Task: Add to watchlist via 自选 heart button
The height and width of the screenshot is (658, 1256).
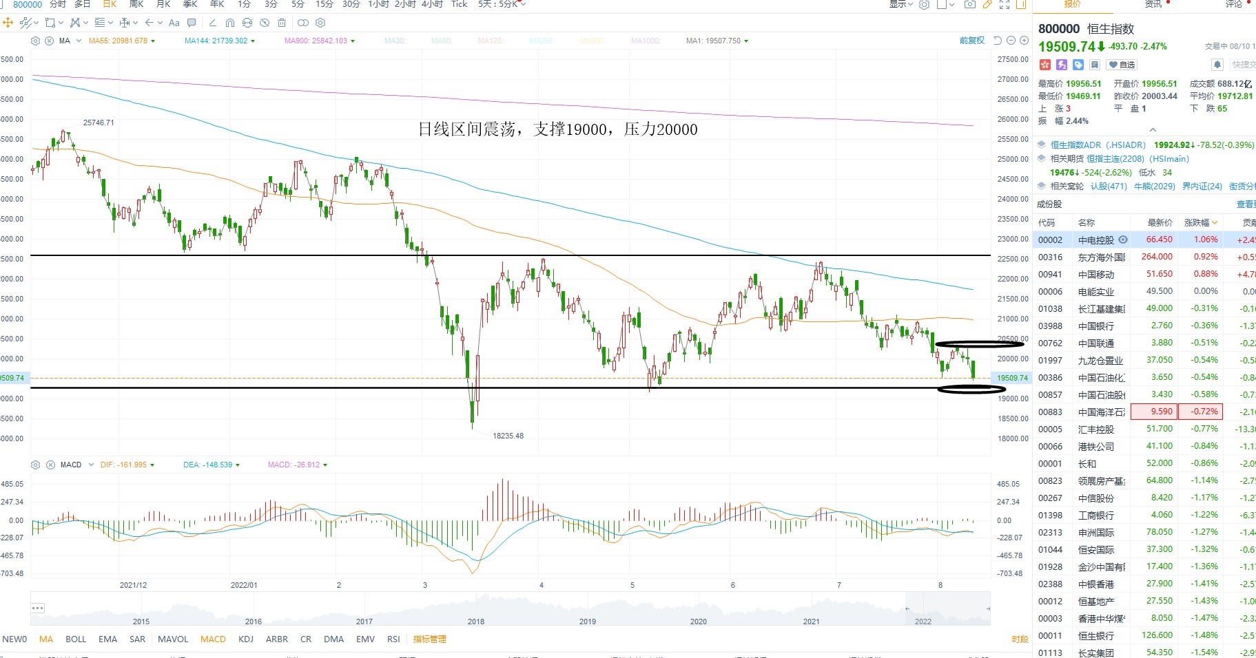Action: [1122, 65]
